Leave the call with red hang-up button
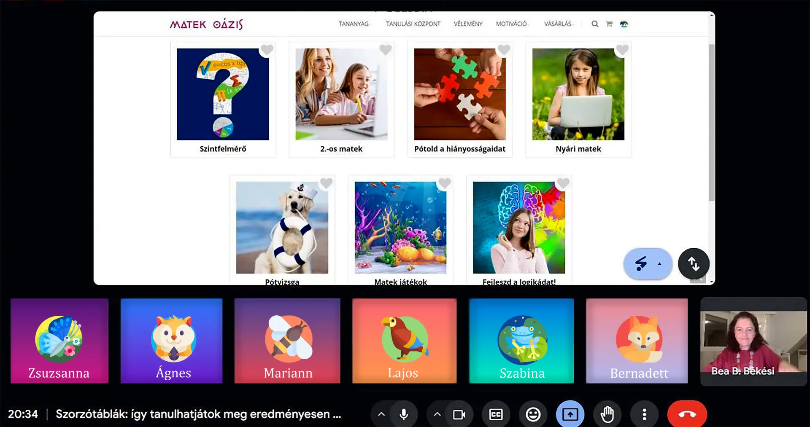Image resolution: width=810 pixels, height=427 pixels. [x=687, y=415]
